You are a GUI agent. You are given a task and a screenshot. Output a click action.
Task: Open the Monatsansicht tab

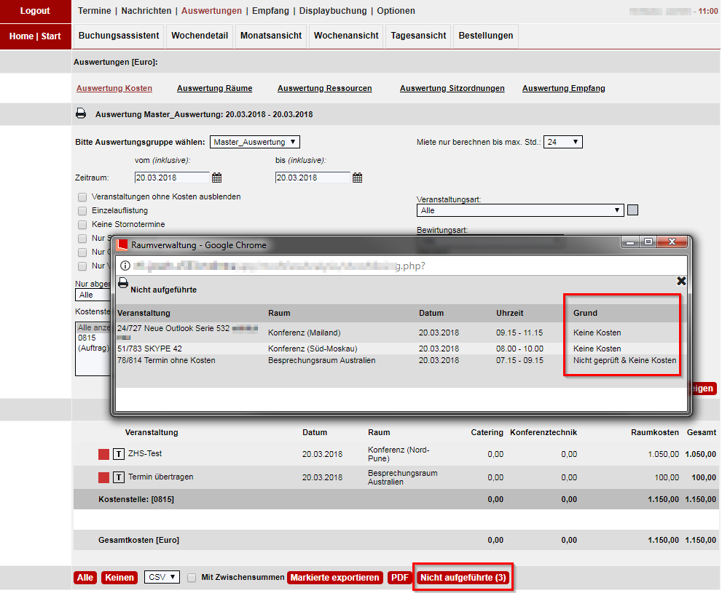[x=271, y=36]
